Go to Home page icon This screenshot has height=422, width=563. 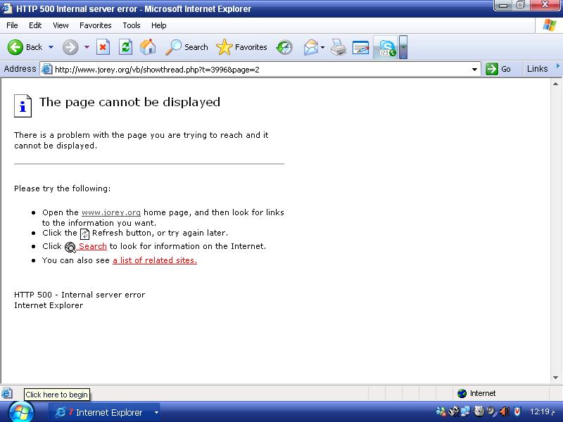[x=148, y=47]
